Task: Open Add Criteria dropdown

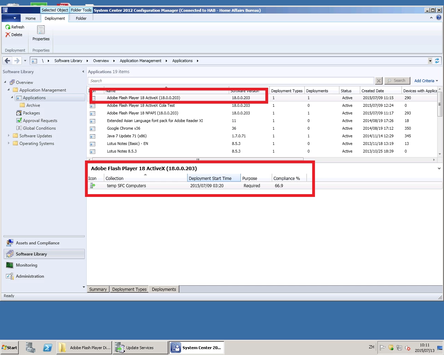Action: pyautogui.click(x=426, y=81)
